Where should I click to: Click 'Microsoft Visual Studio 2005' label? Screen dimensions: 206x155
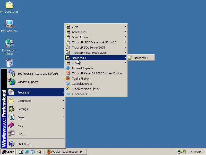89,53
